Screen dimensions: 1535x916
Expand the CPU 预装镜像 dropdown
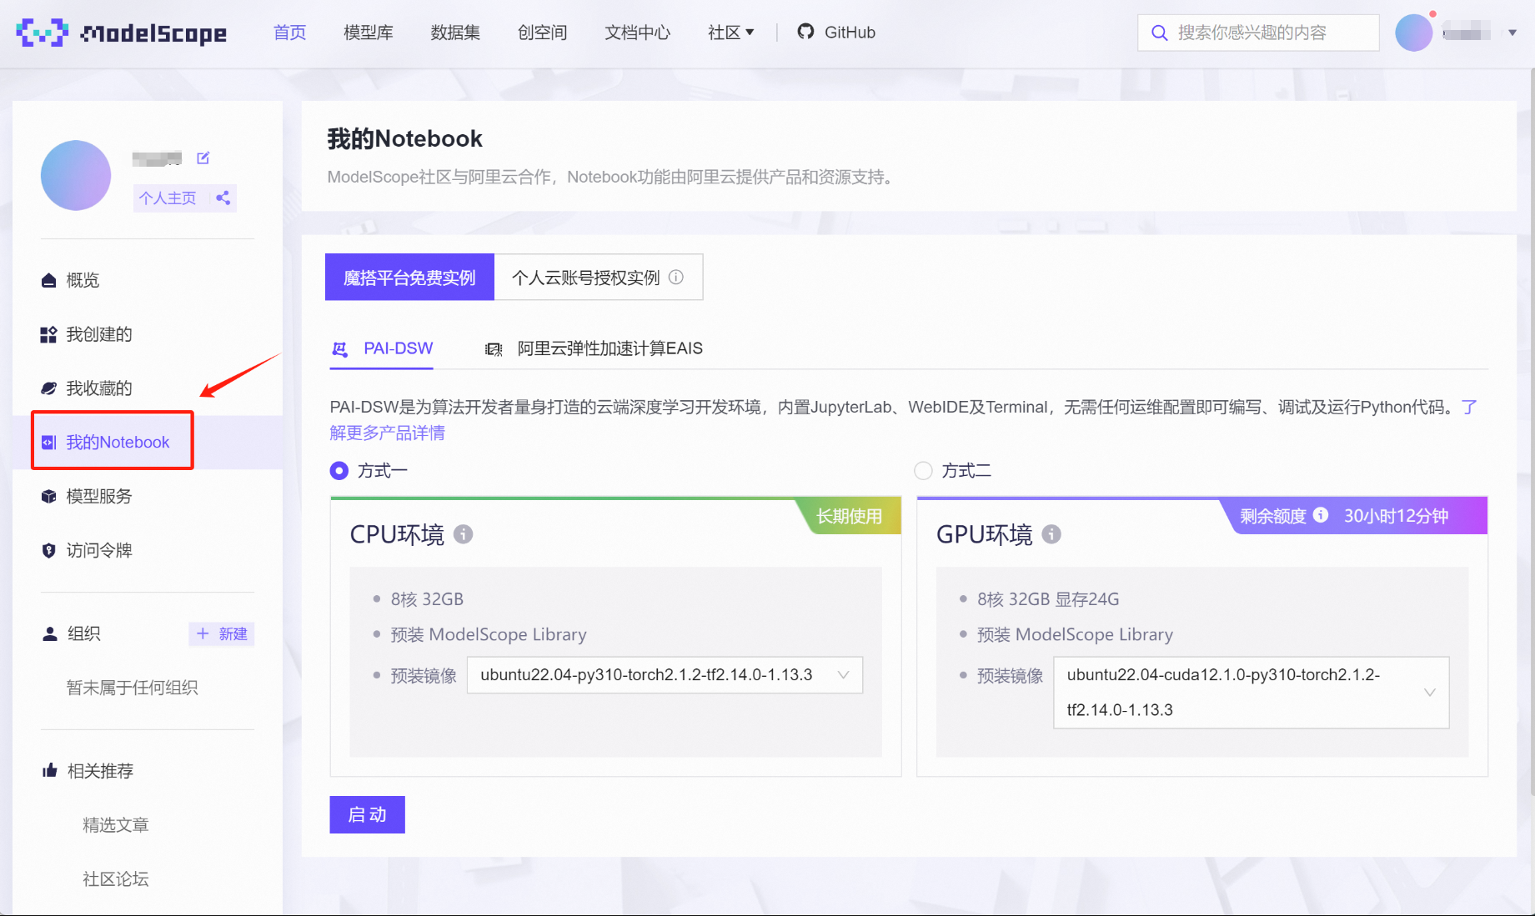coord(665,675)
